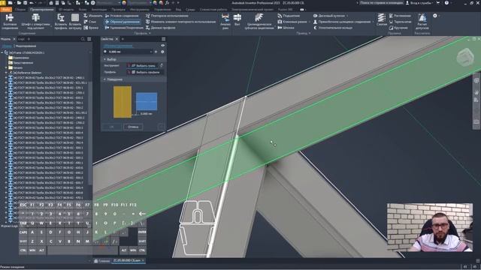Click Тарельчатая (belleville spring) command
The height and width of the screenshot is (270, 481).
point(400,22)
